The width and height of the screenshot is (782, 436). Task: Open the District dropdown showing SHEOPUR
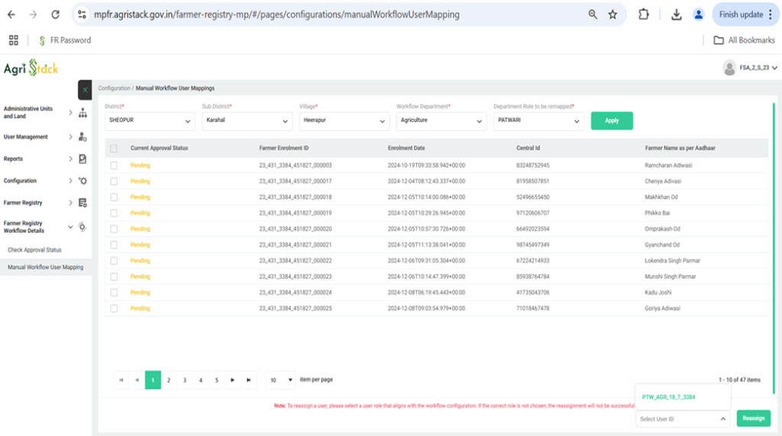150,121
